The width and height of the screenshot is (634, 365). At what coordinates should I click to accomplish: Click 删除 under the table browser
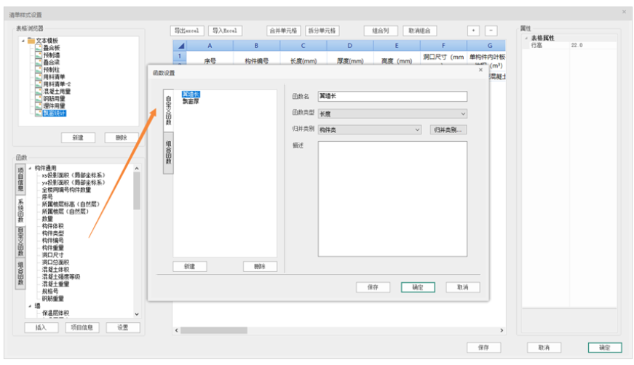pyautogui.click(x=122, y=137)
